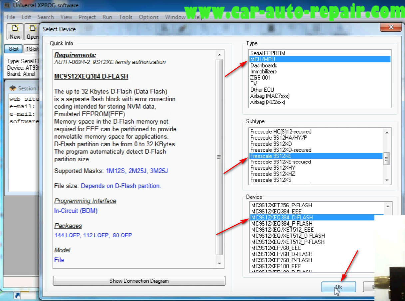The width and height of the screenshot is (405, 301).
Task: Select TV in Type list
Action: click(319, 84)
